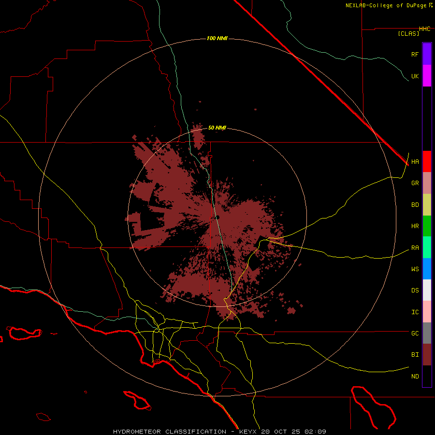This screenshot has height=435, width=435.
Task: Click the radar site center dot
Action: [217, 217]
